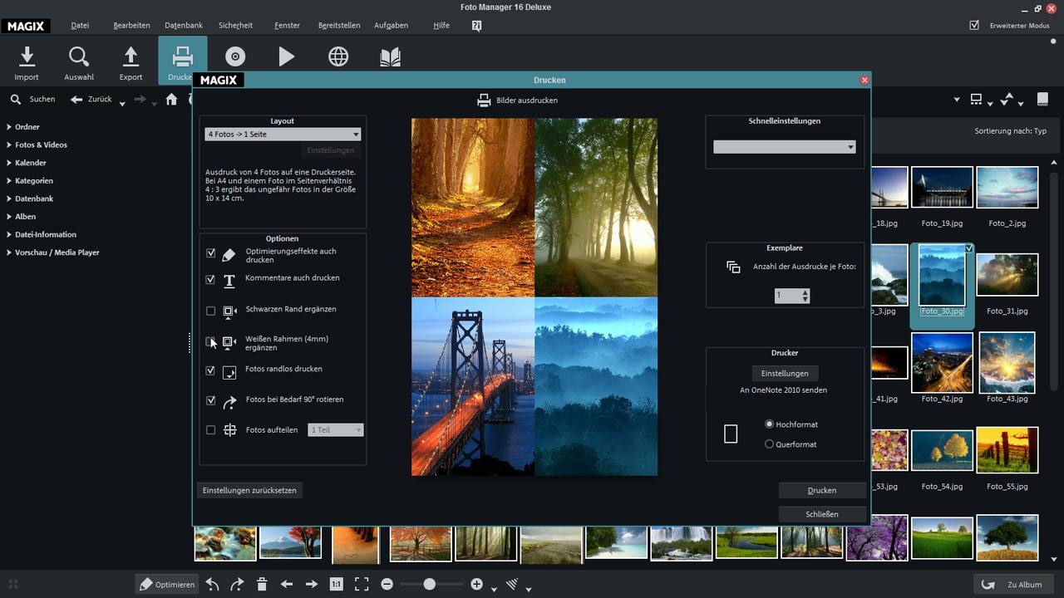Disable Kommentare auch drucken

point(210,280)
